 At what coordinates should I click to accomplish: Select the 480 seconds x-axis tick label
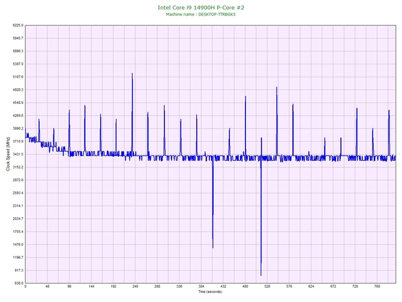pyautogui.click(x=245, y=286)
